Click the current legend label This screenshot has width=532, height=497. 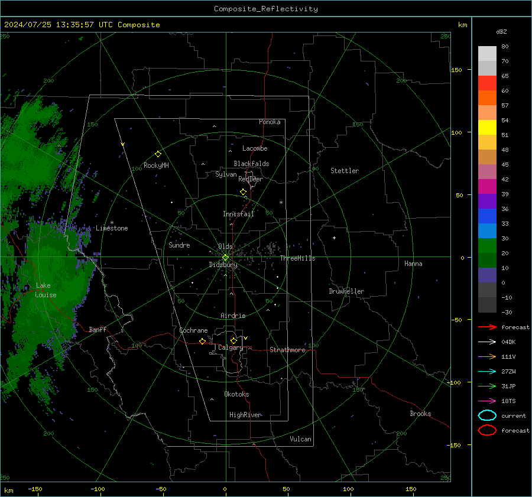(x=514, y=415)
